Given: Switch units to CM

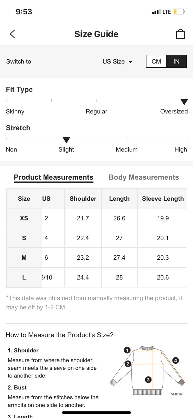Looking at the screenshot, I should (x=156, y=61).
